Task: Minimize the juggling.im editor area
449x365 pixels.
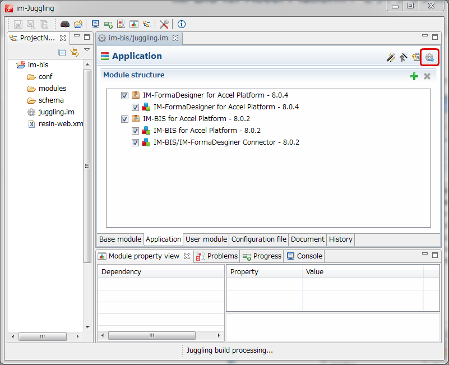Action: click(x=425, y=35)
